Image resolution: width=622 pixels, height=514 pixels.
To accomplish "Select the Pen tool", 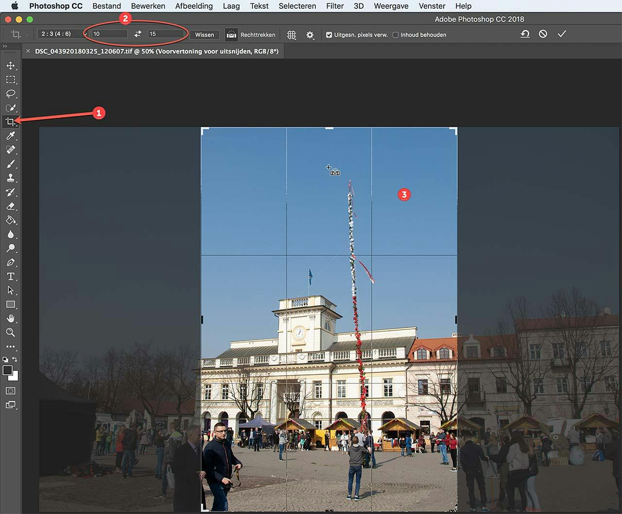I will (11, 263).
